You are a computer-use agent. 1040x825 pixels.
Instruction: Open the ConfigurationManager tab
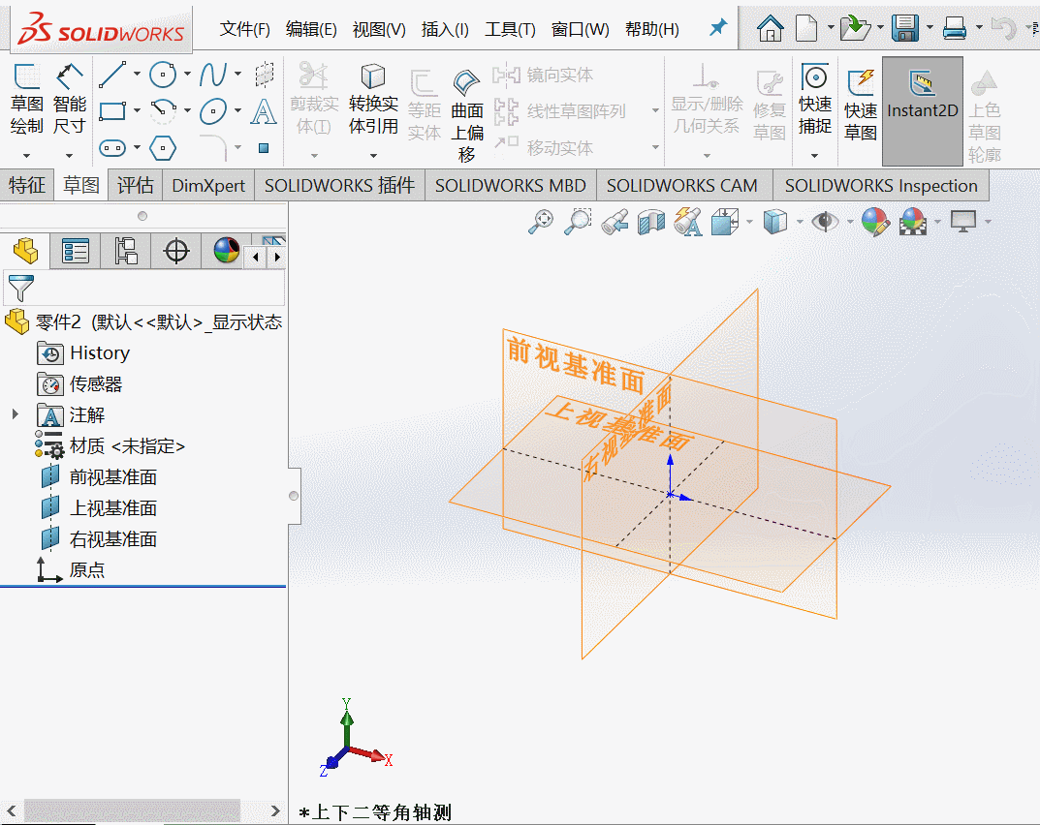[125, 251]
